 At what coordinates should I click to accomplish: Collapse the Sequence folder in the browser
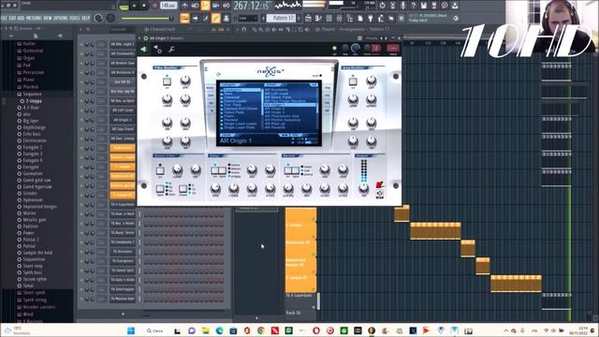32,94
